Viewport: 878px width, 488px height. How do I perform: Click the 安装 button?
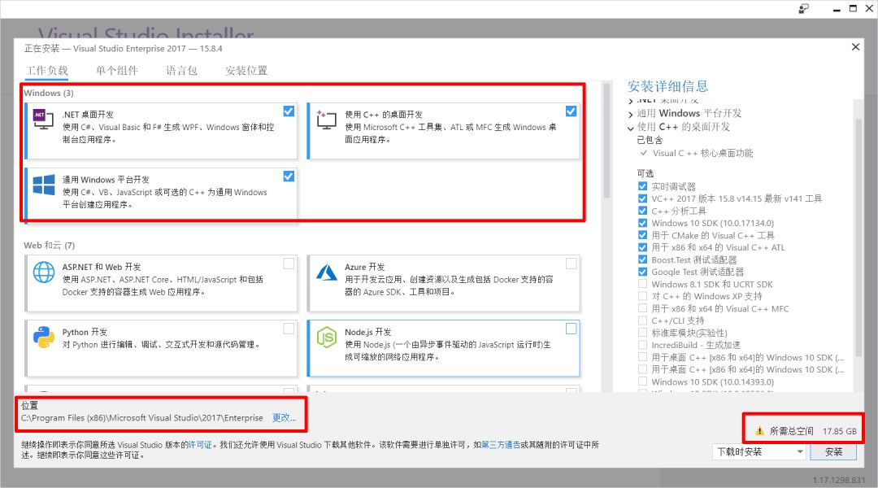(833, 451)
